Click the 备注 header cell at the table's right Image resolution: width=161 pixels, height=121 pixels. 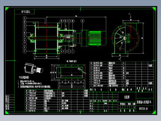150,90
